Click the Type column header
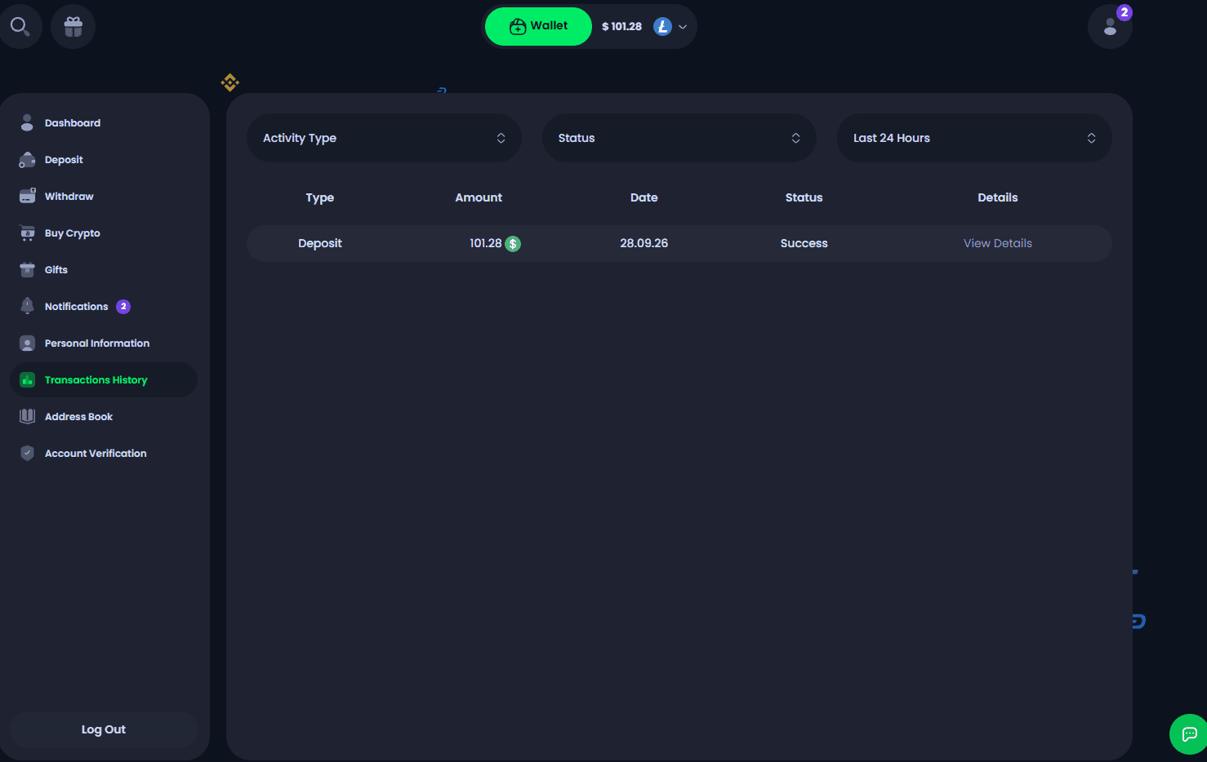This screenshot has width=1207, height=762. [x=320, y=197]
